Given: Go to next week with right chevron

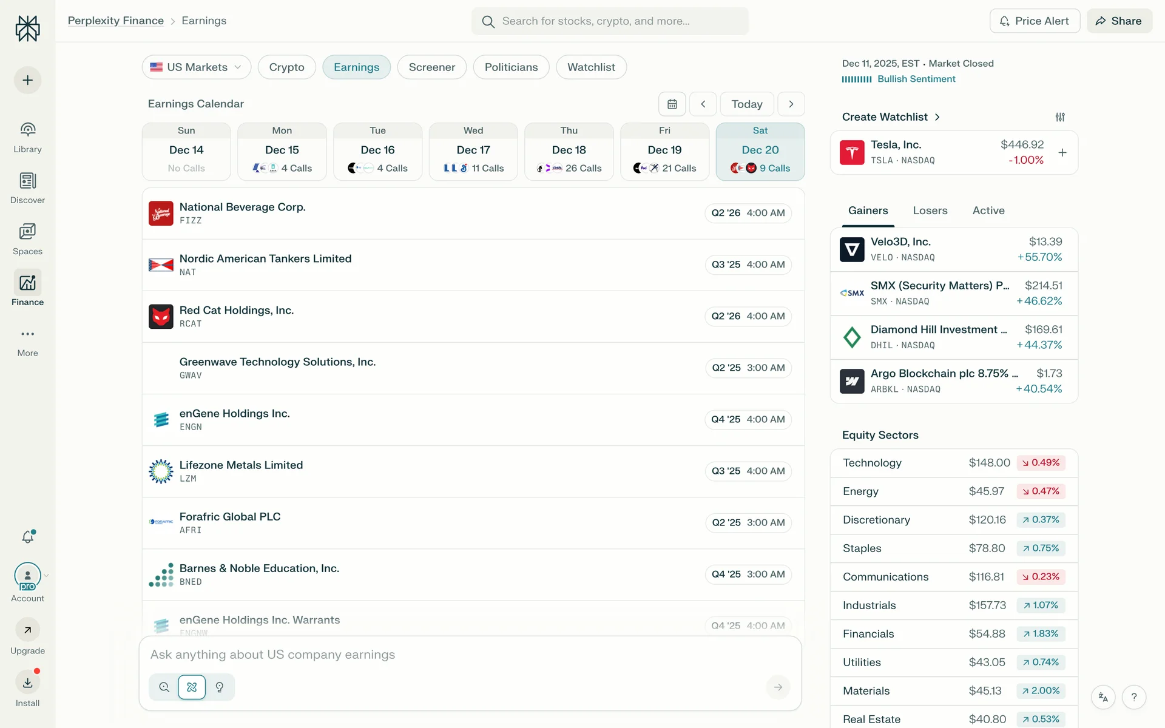Looking at the screenshot, I should click(x=791, y=104).
